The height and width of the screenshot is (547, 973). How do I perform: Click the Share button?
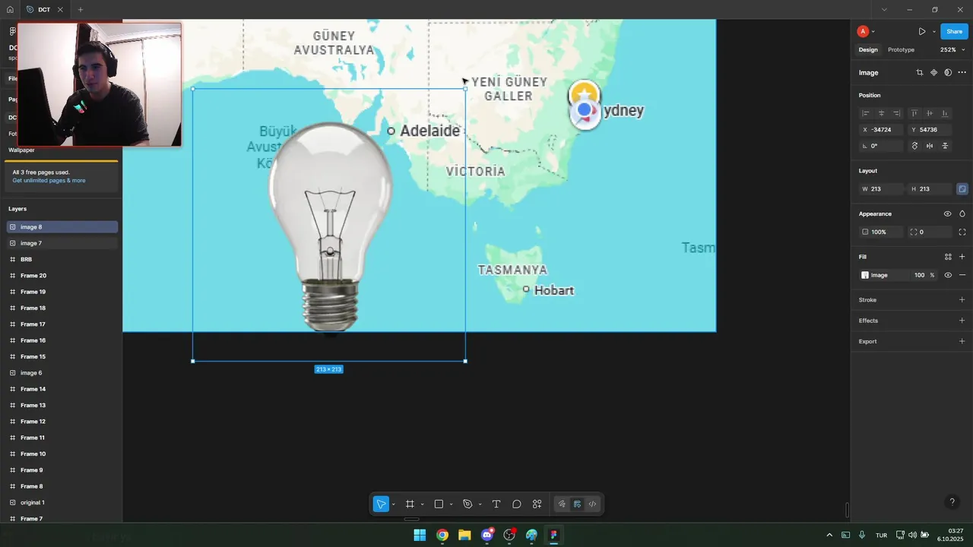coord(954,32)
